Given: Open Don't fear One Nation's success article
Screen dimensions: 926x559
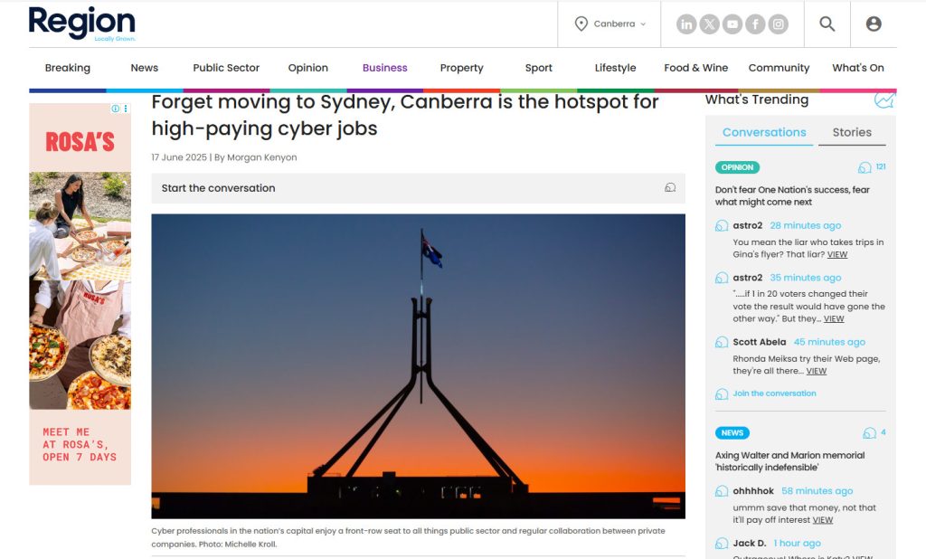Looking at the screenshot, I should tap(792, 195).
